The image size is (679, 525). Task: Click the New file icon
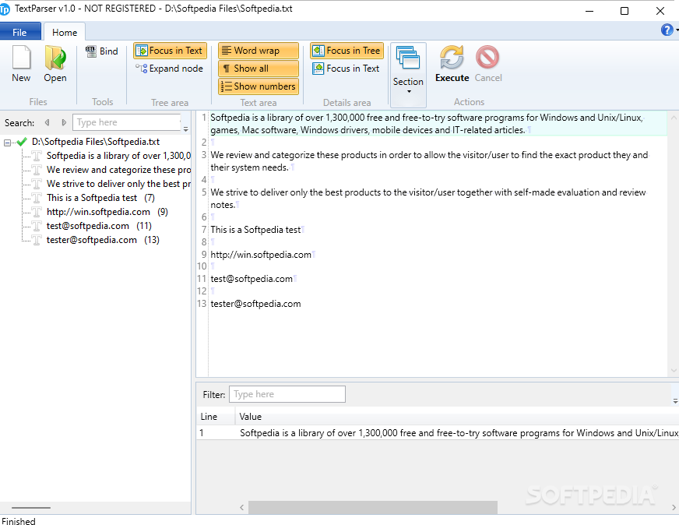point(21,63)
